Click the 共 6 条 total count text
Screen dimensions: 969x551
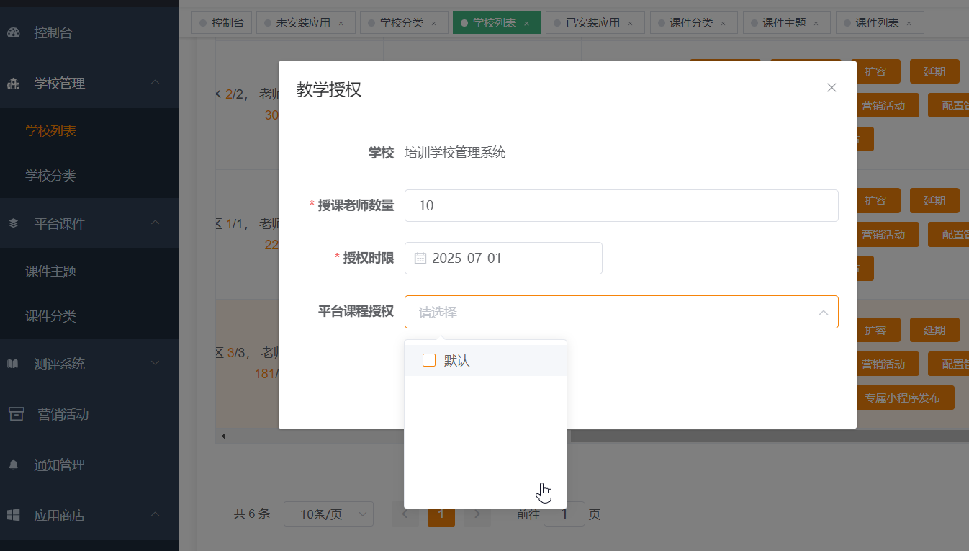pos(252,514)
